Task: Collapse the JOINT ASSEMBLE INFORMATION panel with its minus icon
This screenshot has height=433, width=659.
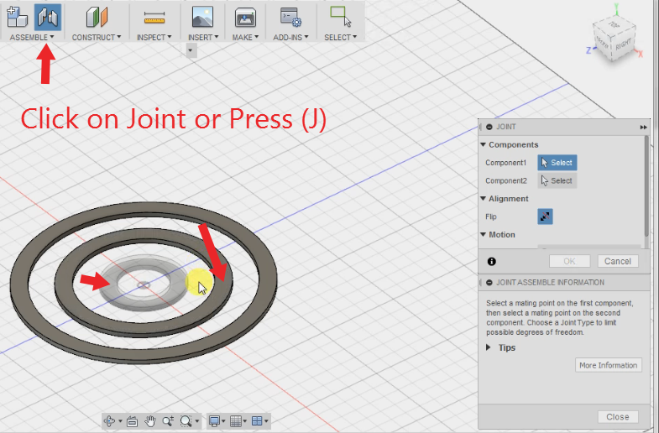Action: click(489, 282)
